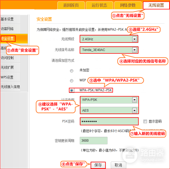This screenshot has width=170, height=169.
Task: Click the PSK密码 password field
Action: [109, 121]
